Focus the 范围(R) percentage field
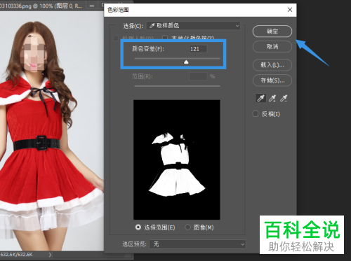This screenshot has height=261, width=351. click(x=198, y=76)
